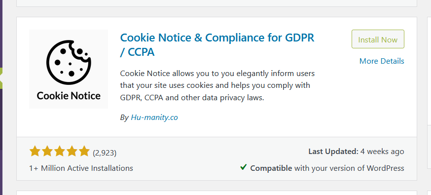Click the purple admin sidebar strip
The image size is (431, 195).
[1, 97]
